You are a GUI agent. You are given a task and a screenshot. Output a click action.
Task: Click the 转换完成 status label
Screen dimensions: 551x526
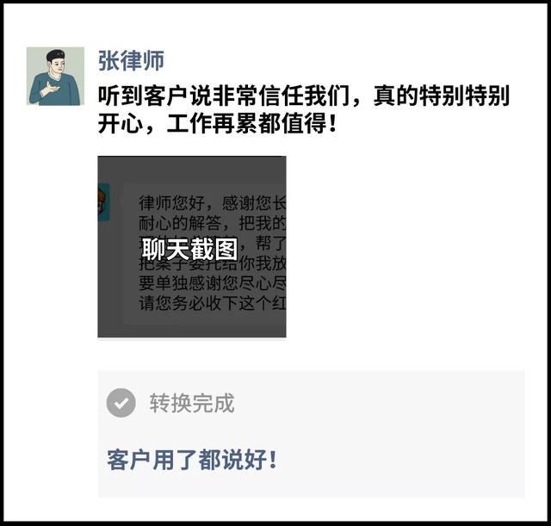coord(192,403)
